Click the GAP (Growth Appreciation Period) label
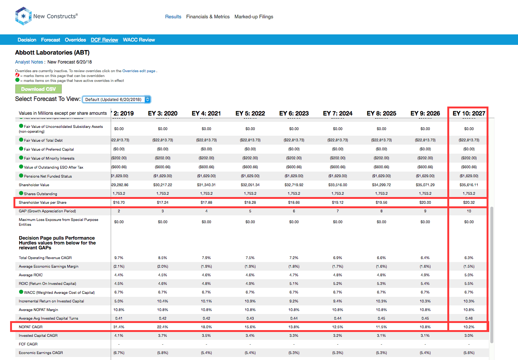Image resolution: width=518 pixels, height=360 pixels. coord(47,211)
